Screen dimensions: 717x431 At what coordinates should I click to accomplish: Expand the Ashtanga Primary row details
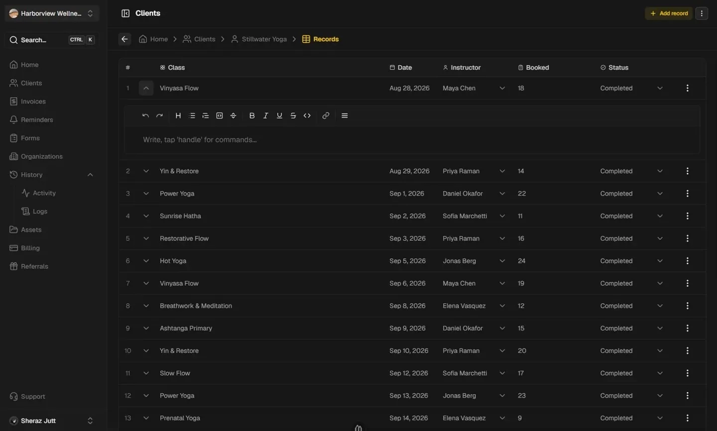click(146, 328)
